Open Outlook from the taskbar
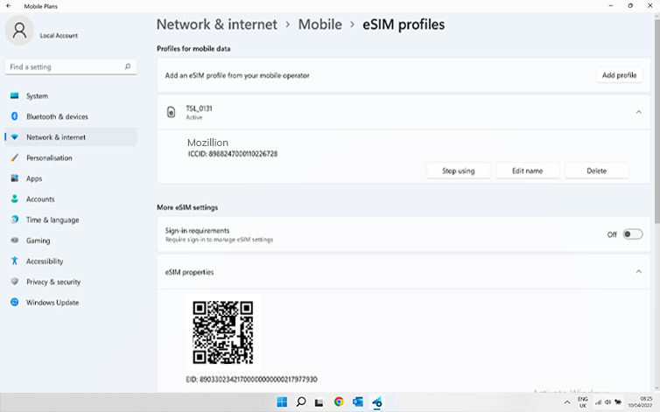The image size is (660, 412). coord(358,402)
